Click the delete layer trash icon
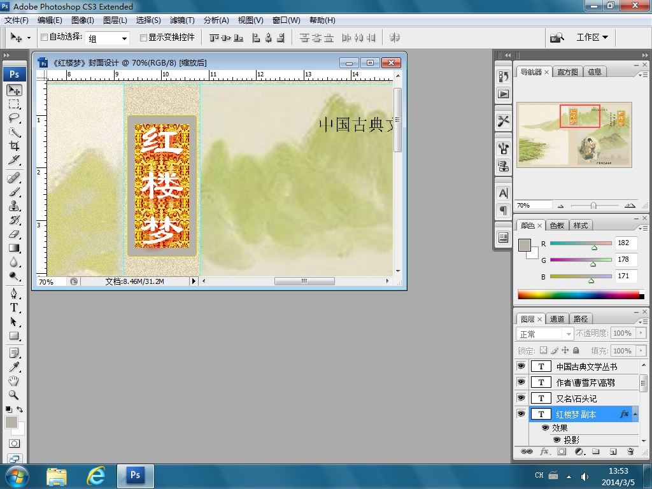 click(x=630, y=451)
